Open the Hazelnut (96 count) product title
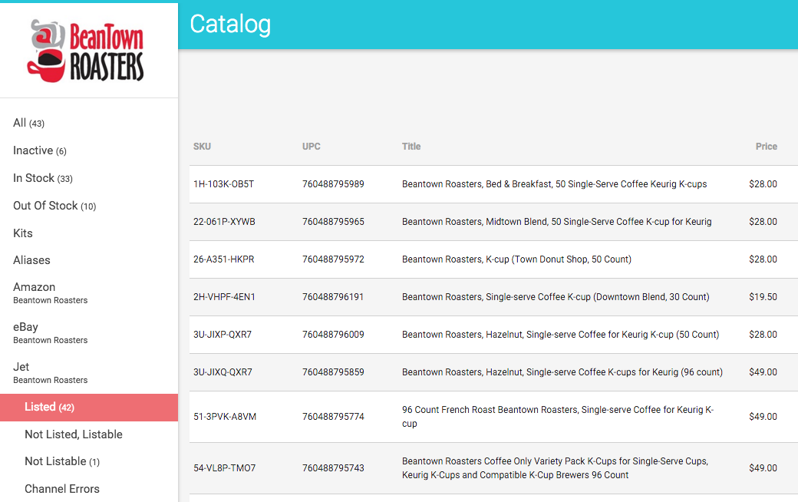This screenshot has width=798, height=502. (562, 373)
